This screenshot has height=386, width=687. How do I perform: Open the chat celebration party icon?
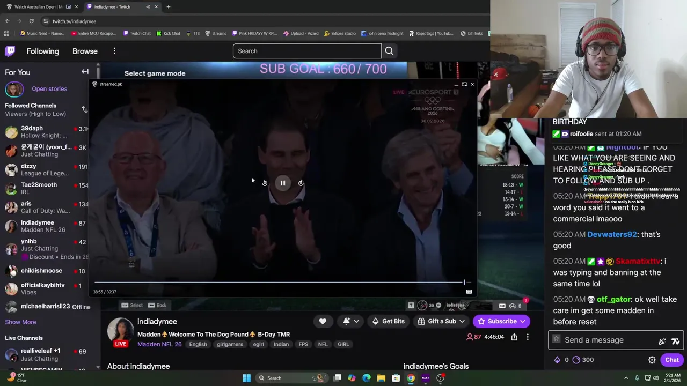pos(662,341)
